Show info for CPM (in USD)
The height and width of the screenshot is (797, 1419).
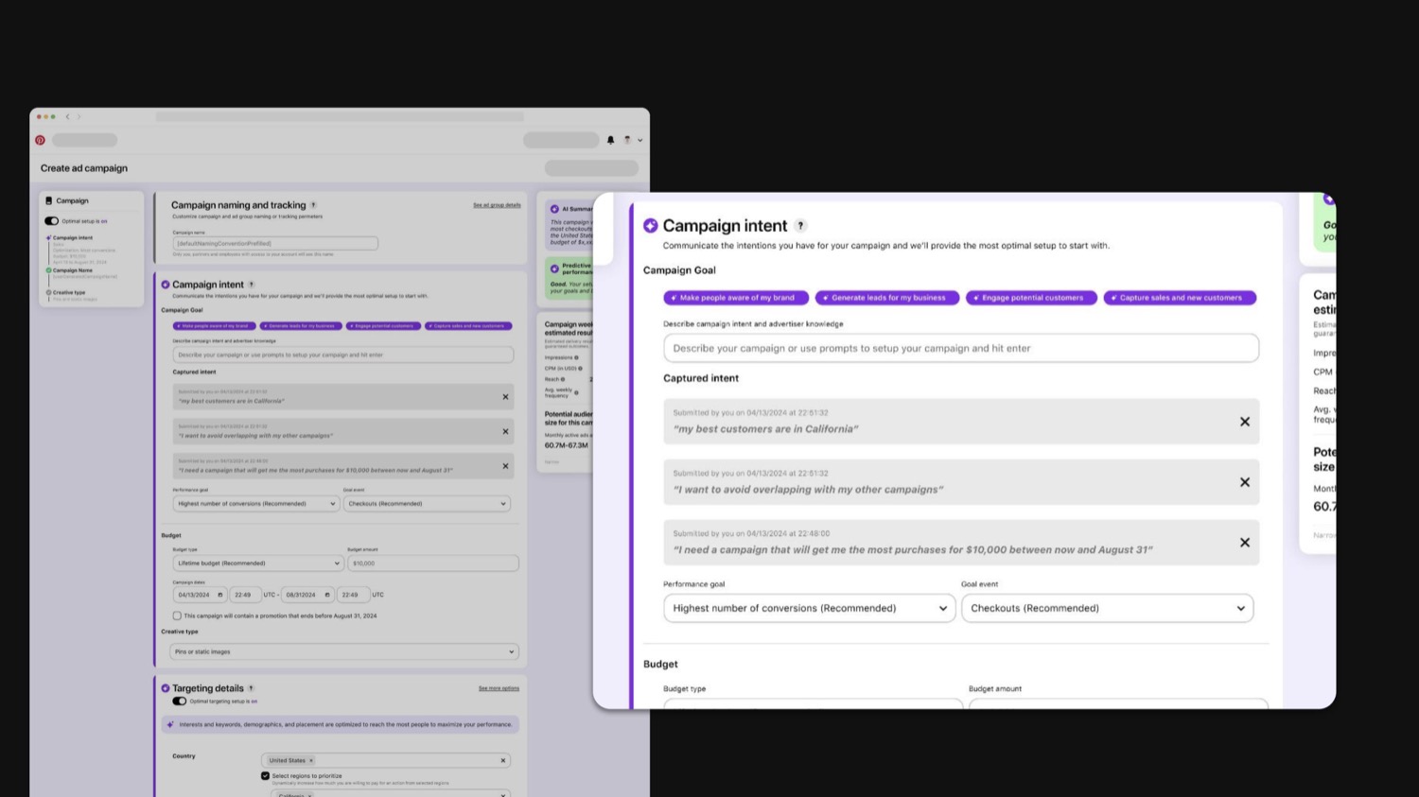(580, 369)
